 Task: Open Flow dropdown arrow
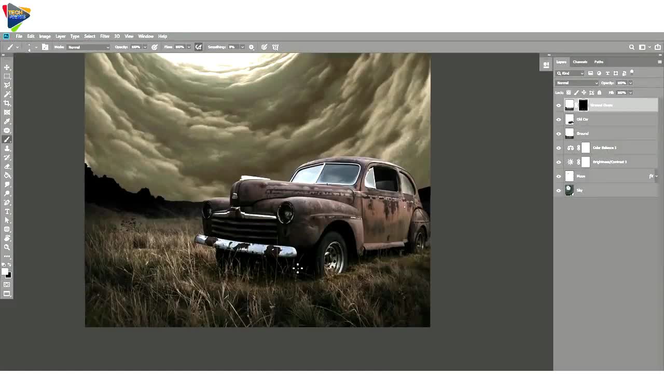[189, 47]
